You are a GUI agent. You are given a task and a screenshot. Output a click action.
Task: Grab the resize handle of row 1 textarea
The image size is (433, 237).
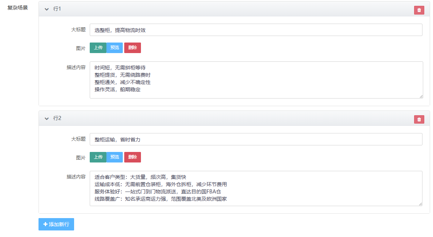coord(421,96)
